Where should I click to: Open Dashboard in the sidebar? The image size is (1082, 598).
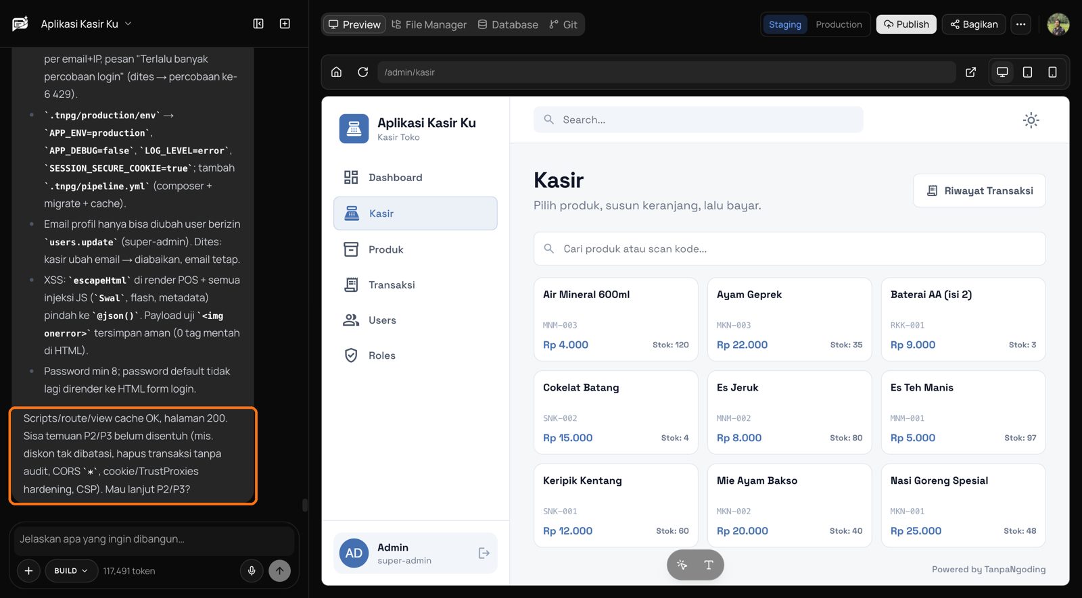tap(415, 178)
